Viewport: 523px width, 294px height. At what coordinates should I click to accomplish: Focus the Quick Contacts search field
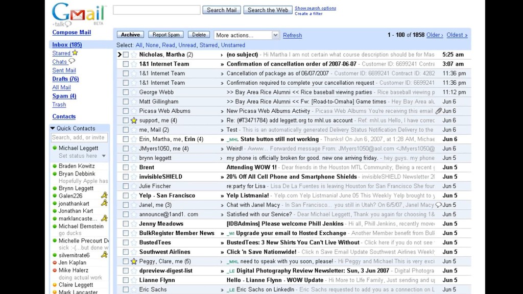pyautogui.click(x=79, y=137)
